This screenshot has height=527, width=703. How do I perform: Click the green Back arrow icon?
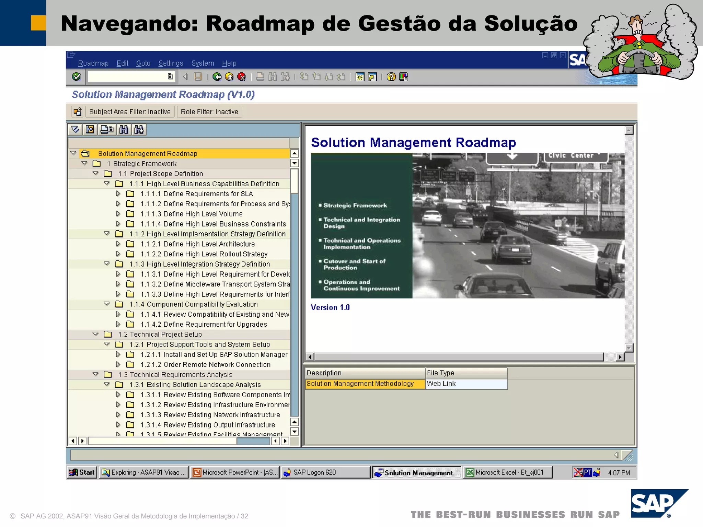click(x=217, y=77)
